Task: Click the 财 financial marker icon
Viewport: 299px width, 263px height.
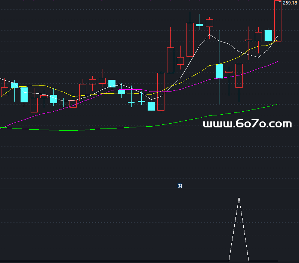Action: (x=180, y=186)
